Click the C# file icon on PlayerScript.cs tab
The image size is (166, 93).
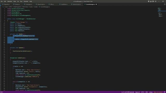click(36, 4)
